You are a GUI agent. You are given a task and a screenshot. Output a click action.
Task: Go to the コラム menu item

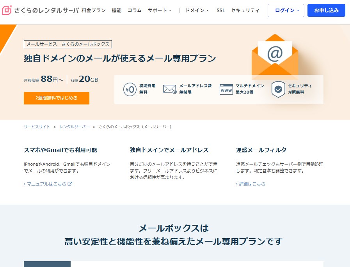click(x=135, y=11)
